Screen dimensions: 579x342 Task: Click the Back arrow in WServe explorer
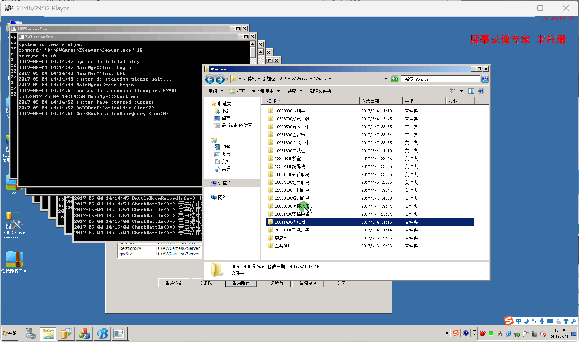click(x=210, y=79)
